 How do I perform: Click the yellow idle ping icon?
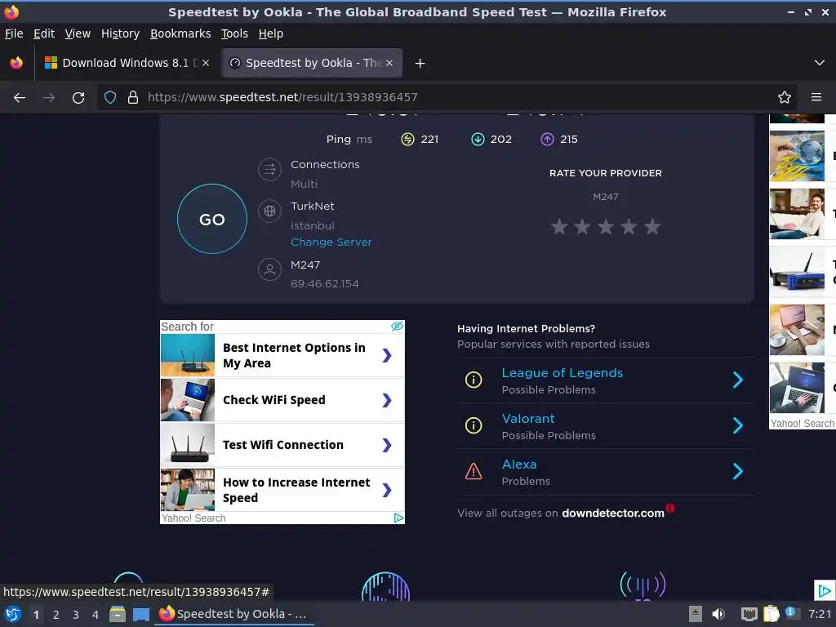point(407,139)
